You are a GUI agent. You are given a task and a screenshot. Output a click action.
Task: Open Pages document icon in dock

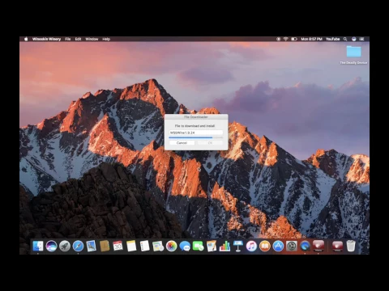pyautogui.click(x=212, y=246)
